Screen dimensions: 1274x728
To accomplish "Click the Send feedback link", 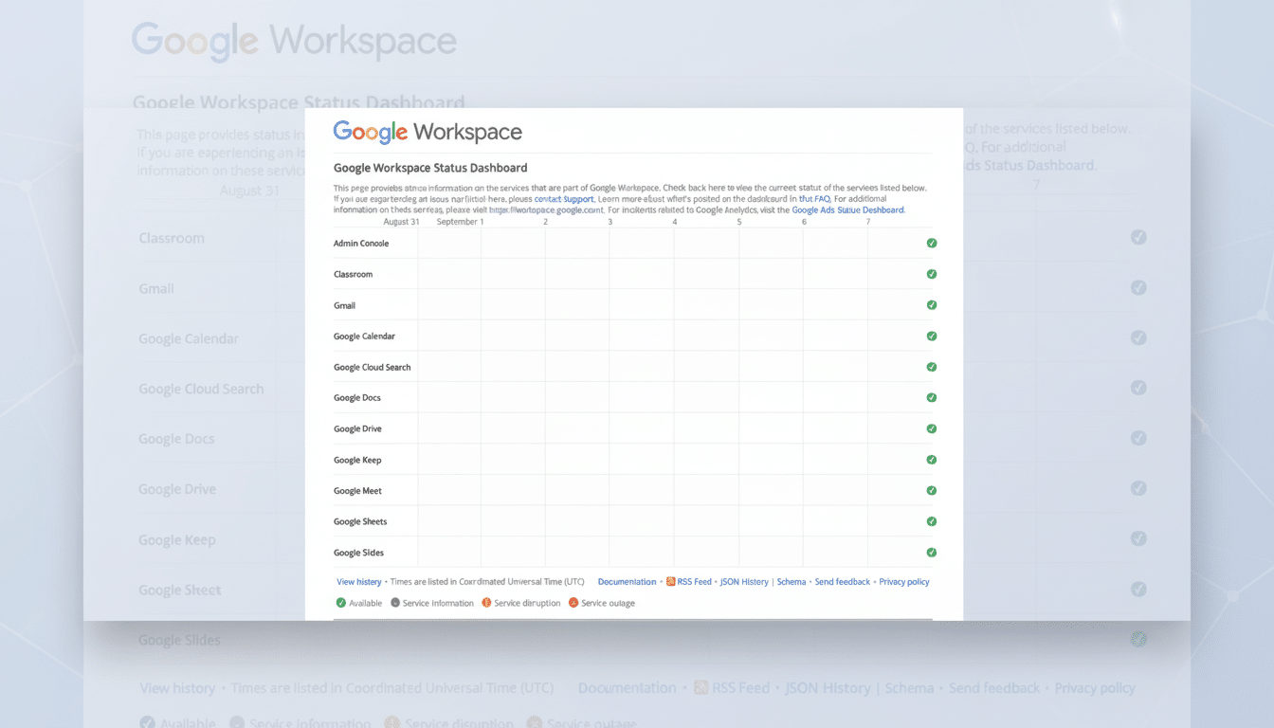I will pos(843,581).
